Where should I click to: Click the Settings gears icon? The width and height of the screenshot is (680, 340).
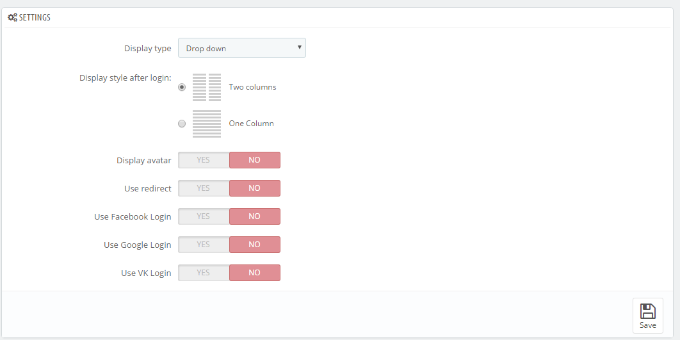(x=13, y=18)
